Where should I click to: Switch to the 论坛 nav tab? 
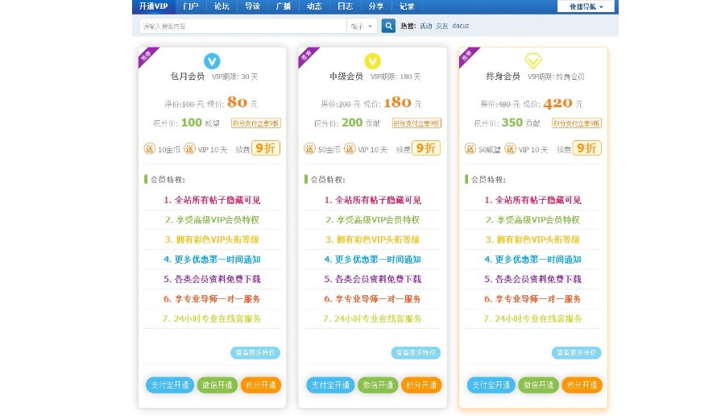click(220, 6)
